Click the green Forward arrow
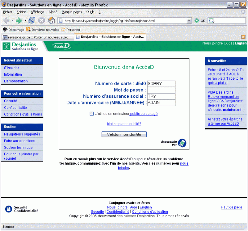Image resolution: width=248 pixels, height=231 pixels. point(19,20)
